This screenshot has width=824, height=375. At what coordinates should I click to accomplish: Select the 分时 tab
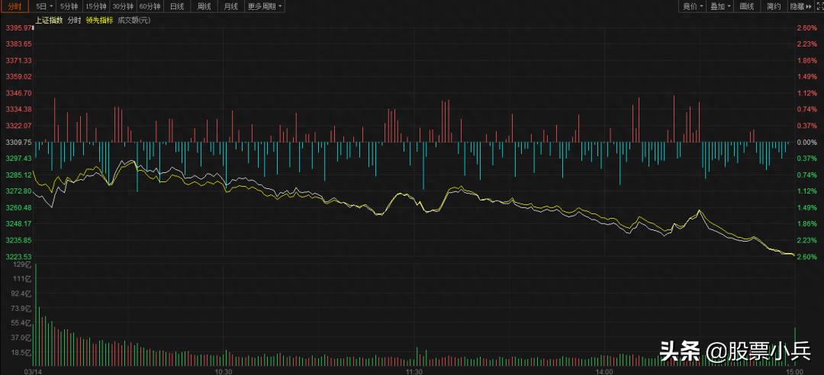click(x=16, y=6)
